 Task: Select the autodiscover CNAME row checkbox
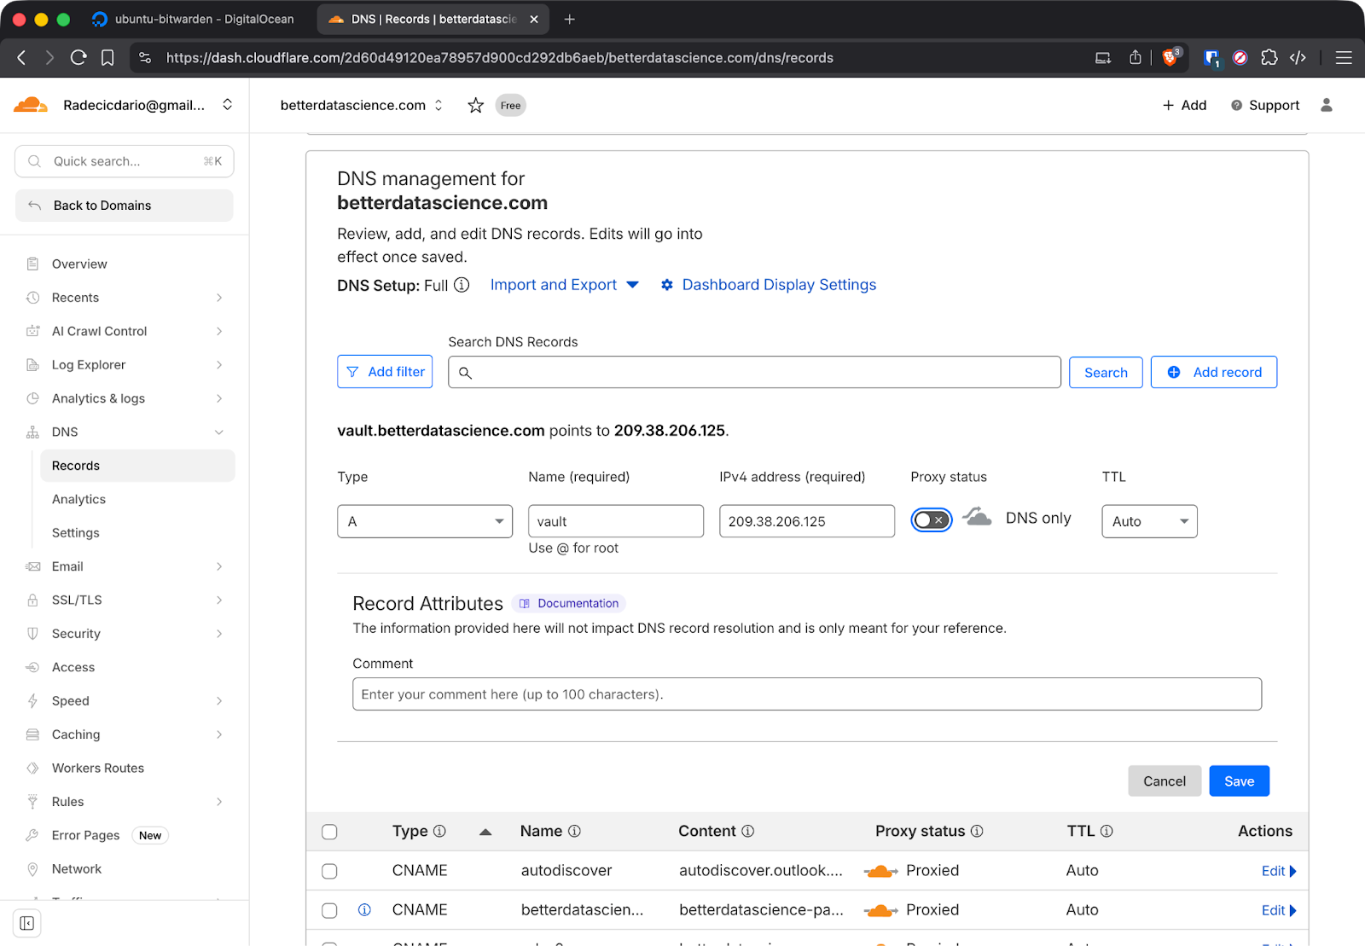(x=329, y=871)
